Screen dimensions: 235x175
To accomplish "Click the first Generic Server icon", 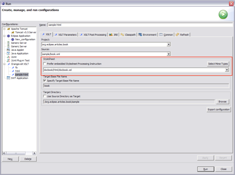I will [x=8, y=43].
